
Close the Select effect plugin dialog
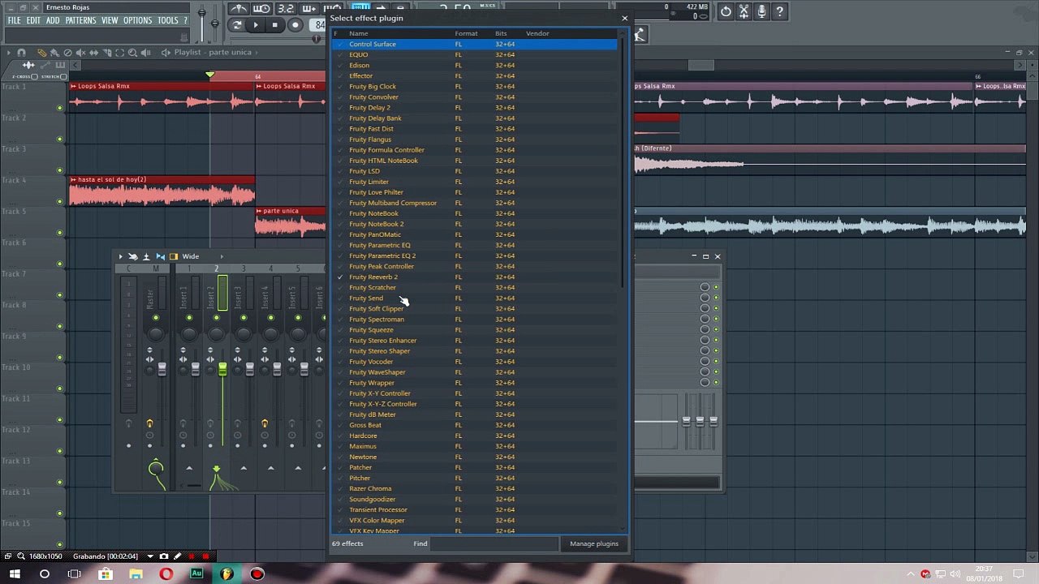coord(624,18)
